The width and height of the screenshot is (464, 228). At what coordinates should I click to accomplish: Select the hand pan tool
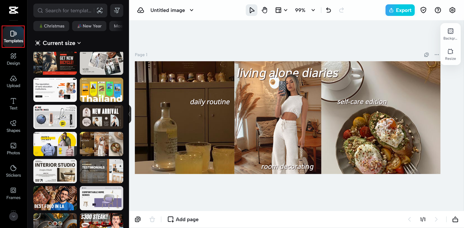265,10
